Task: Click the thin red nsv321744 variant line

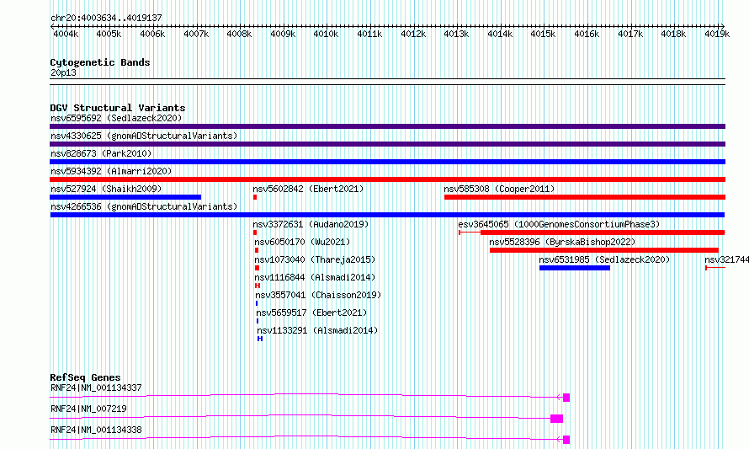Action: (715, 268)
